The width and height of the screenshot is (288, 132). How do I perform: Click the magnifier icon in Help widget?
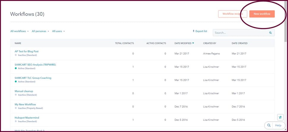(x=269, y=125)
